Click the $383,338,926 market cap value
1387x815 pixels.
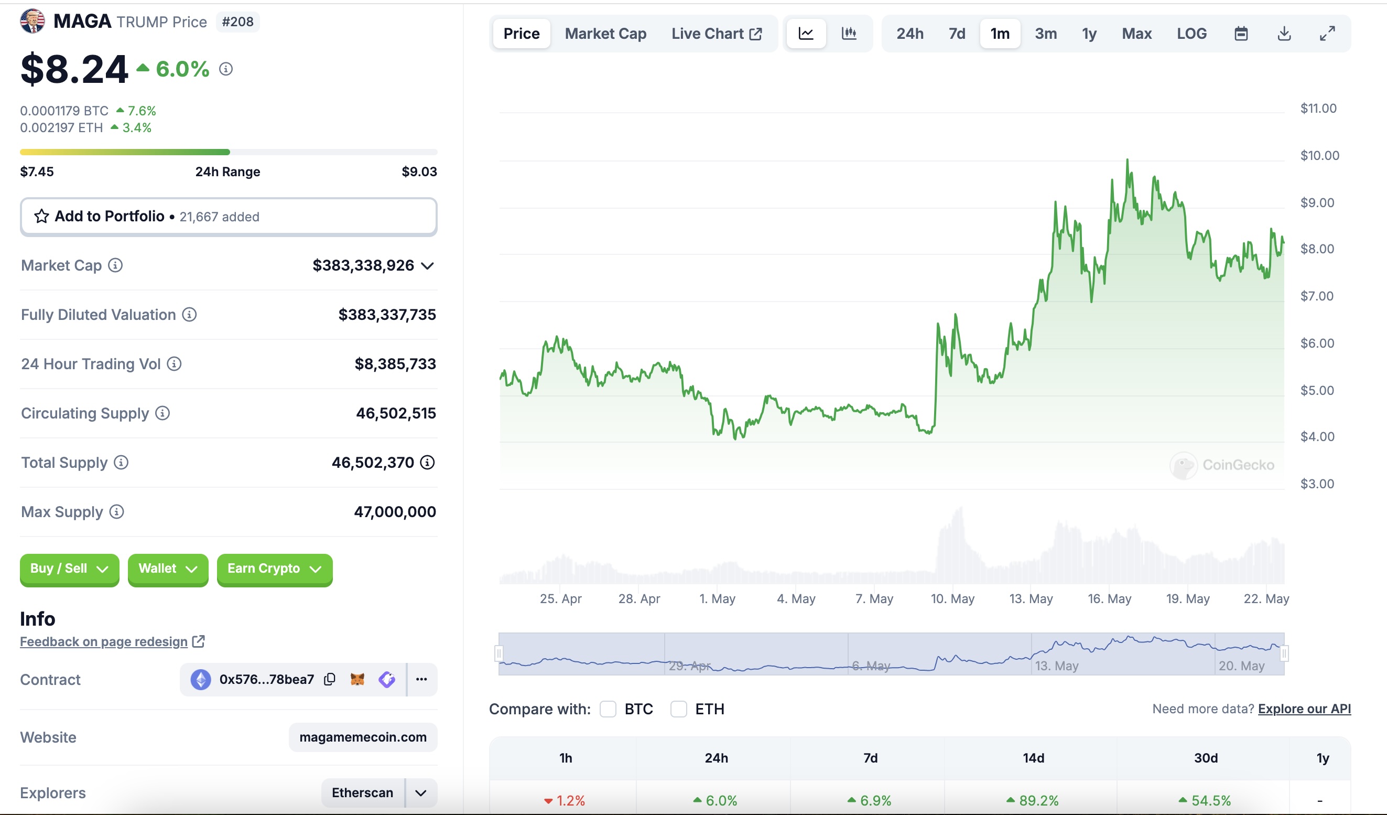point(363,265)
